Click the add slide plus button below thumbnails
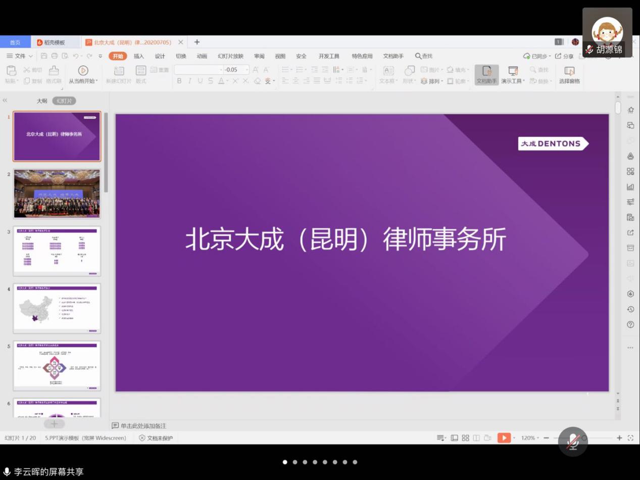This screenshot has height=480, width=640. [x=55, y=424]
